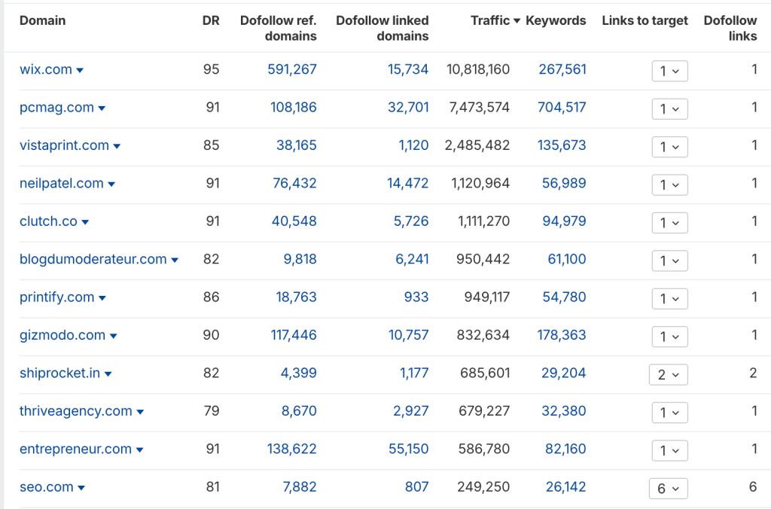Open Links to target dropdown for vistaprint.com

(x=669, y=147)
